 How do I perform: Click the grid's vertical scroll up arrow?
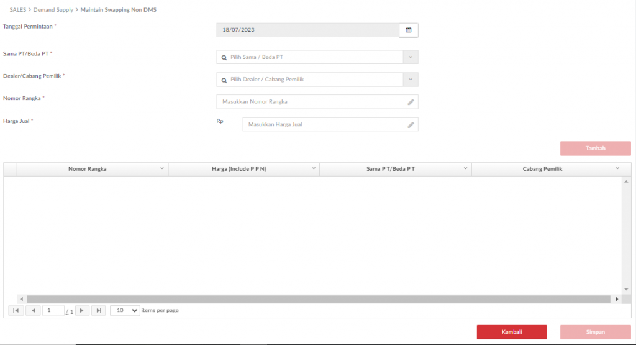[626, 182]
